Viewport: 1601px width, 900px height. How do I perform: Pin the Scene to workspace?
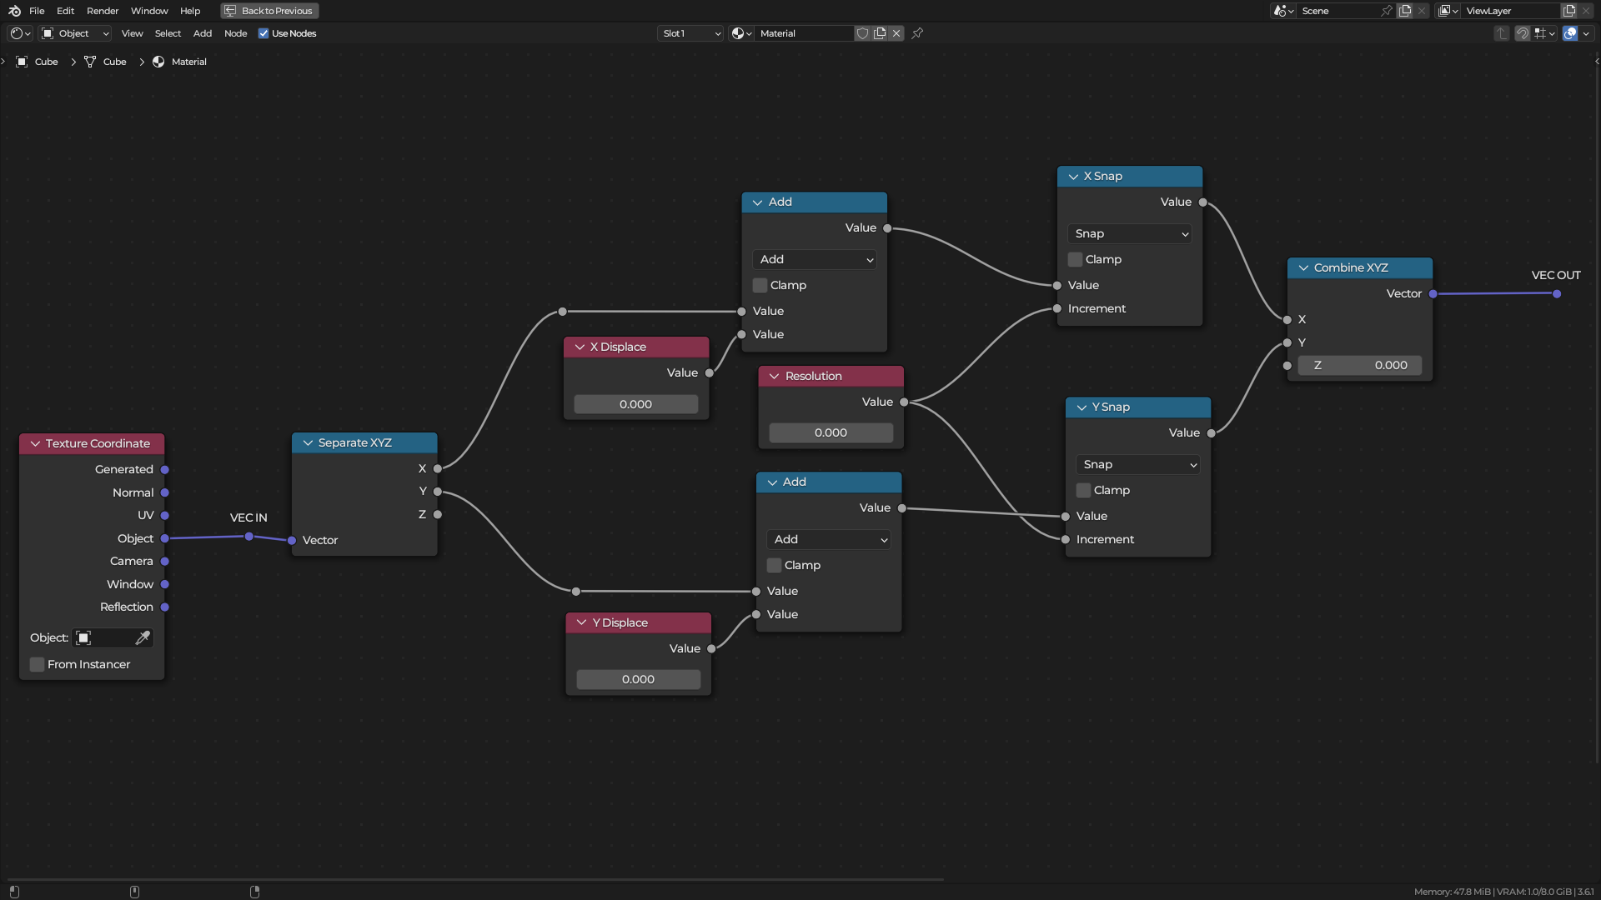coord(1387,11)
